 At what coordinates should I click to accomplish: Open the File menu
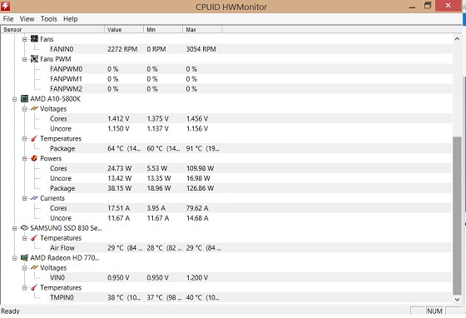pyautogui.click(x=8, y=19)
